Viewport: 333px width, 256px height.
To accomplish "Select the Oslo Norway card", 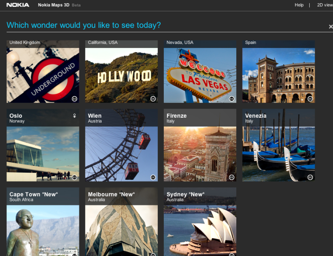I will point(43,145).
